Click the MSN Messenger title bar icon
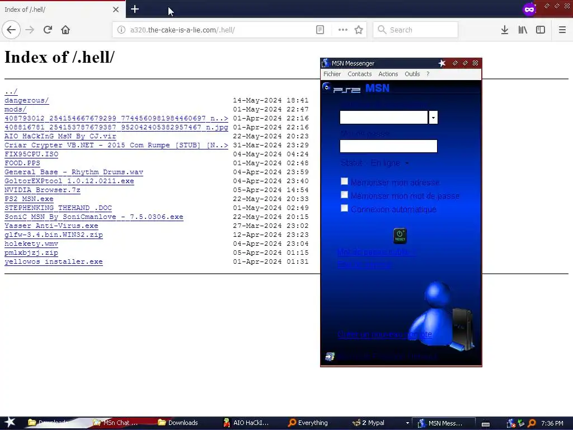The width and height of the screenshot is (573, 430). pos(326,63)
